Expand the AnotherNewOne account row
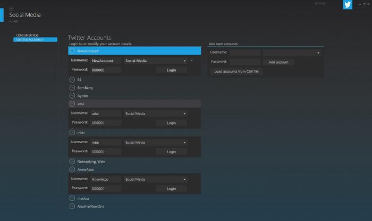Image resolution: width=372 pixels, height=221 pixels. pyautogui.click(x=72, y=206)
